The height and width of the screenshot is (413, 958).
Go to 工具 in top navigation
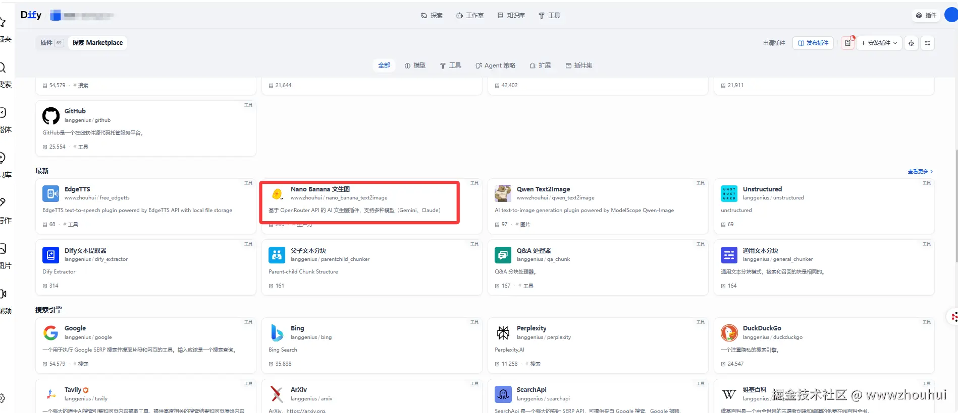point(549,16)
